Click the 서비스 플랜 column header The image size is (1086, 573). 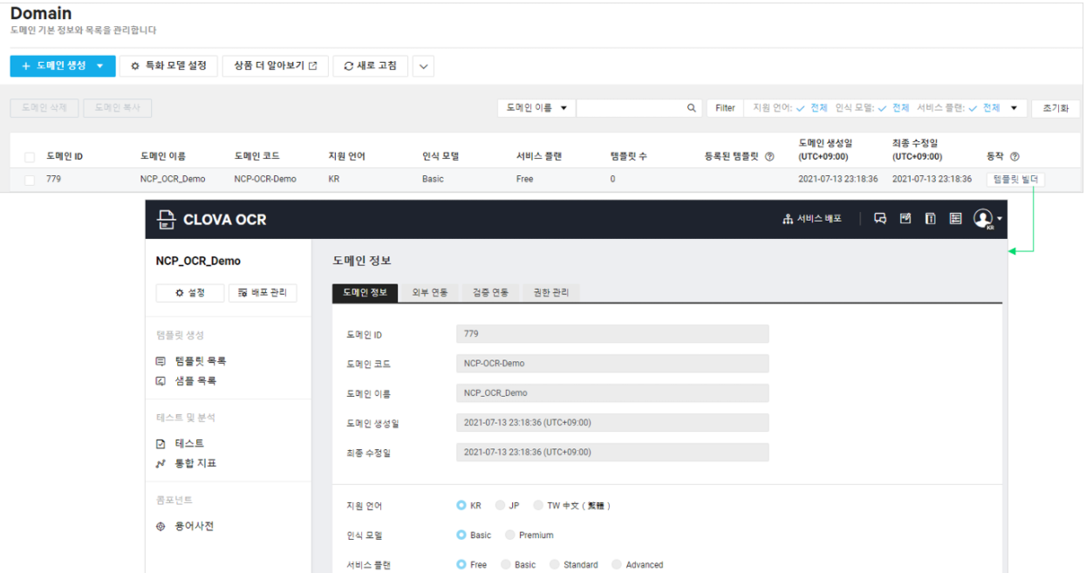[x=539, y=157]
